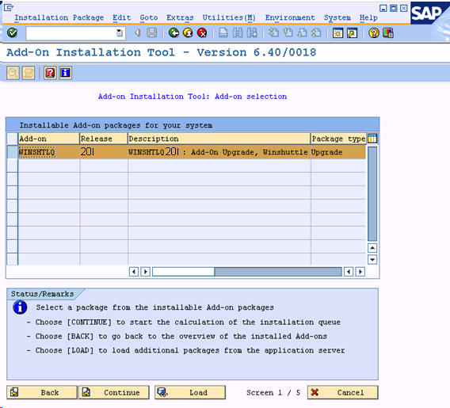Click the Status/Remarks tab label

tap(43, 294)
